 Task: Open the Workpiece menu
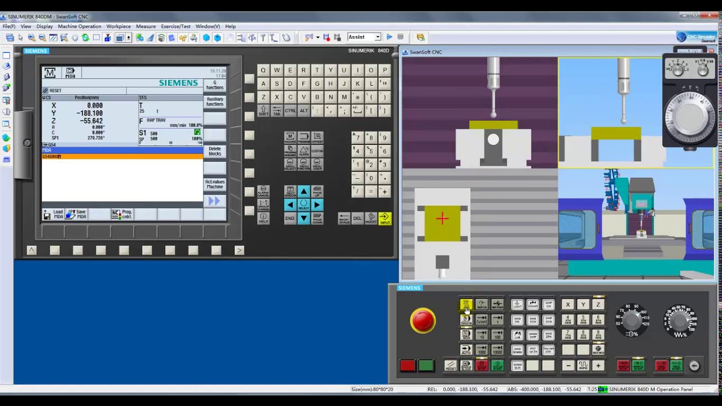pos(118,27)
